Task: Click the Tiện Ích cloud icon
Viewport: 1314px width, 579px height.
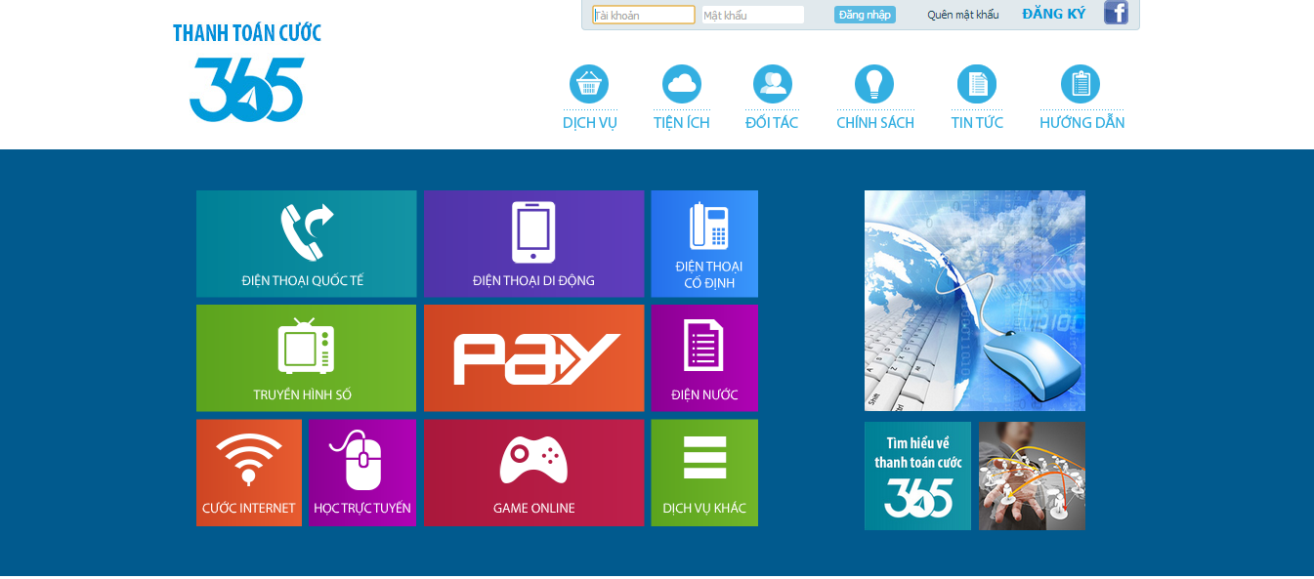Action: coord(682,84)
